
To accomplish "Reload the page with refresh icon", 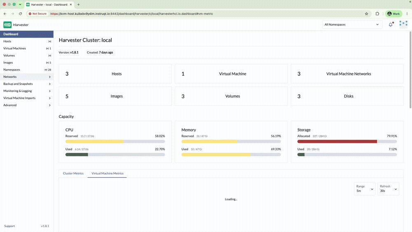I will click(20, 14).
